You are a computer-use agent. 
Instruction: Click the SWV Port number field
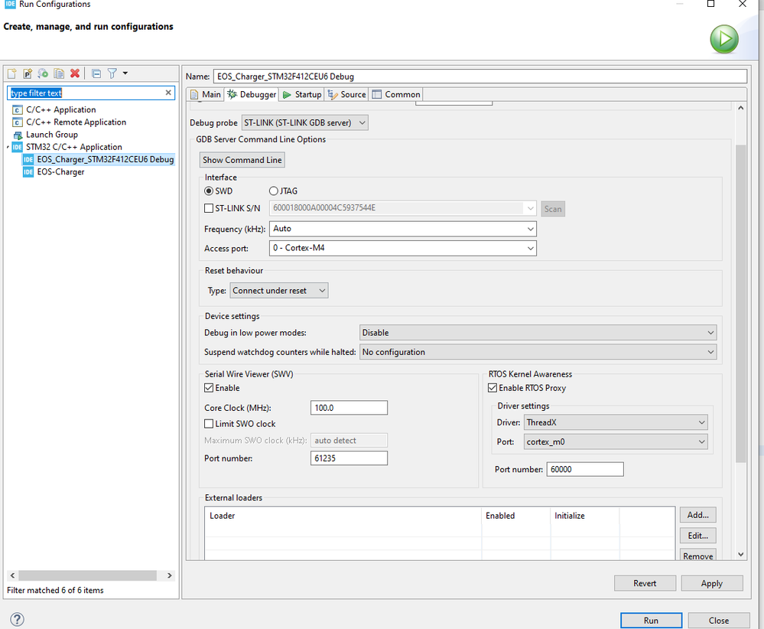[349, 458]
